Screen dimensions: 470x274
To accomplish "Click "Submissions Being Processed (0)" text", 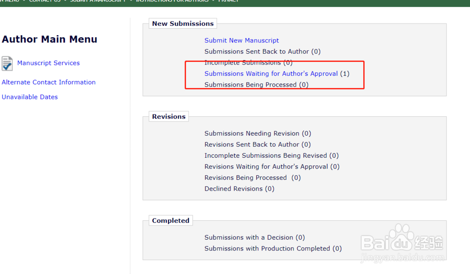I will 256,85.
